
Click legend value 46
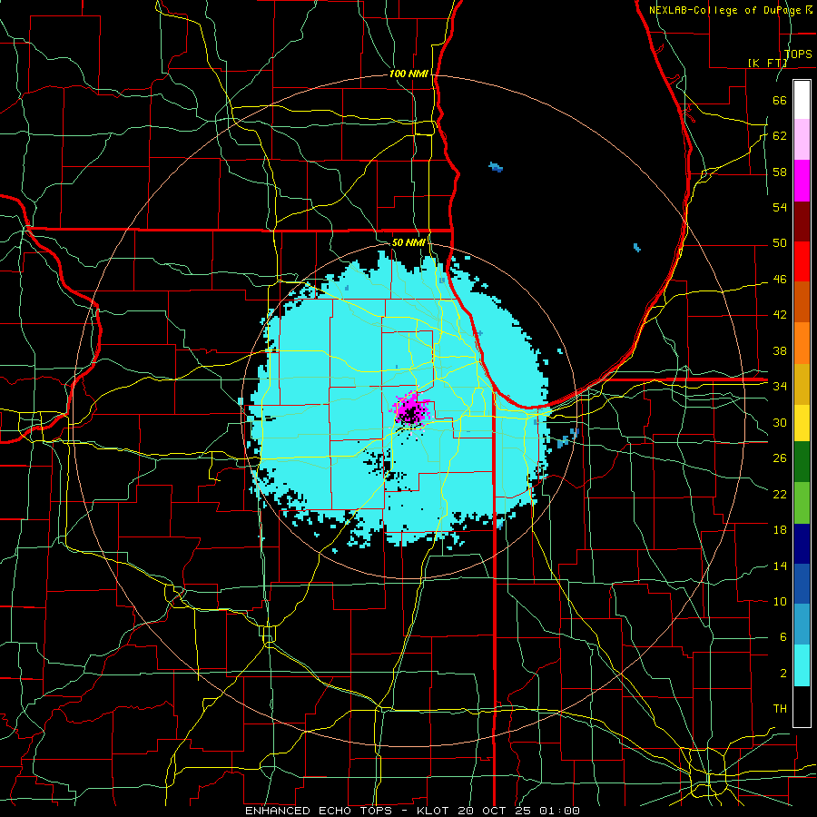[780, 280]
